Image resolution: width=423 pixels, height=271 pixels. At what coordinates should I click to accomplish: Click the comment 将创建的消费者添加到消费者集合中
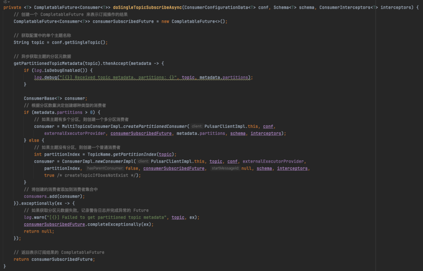coord(61,190)
